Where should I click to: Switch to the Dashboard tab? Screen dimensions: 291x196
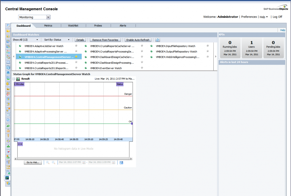[x=24, y=26]
